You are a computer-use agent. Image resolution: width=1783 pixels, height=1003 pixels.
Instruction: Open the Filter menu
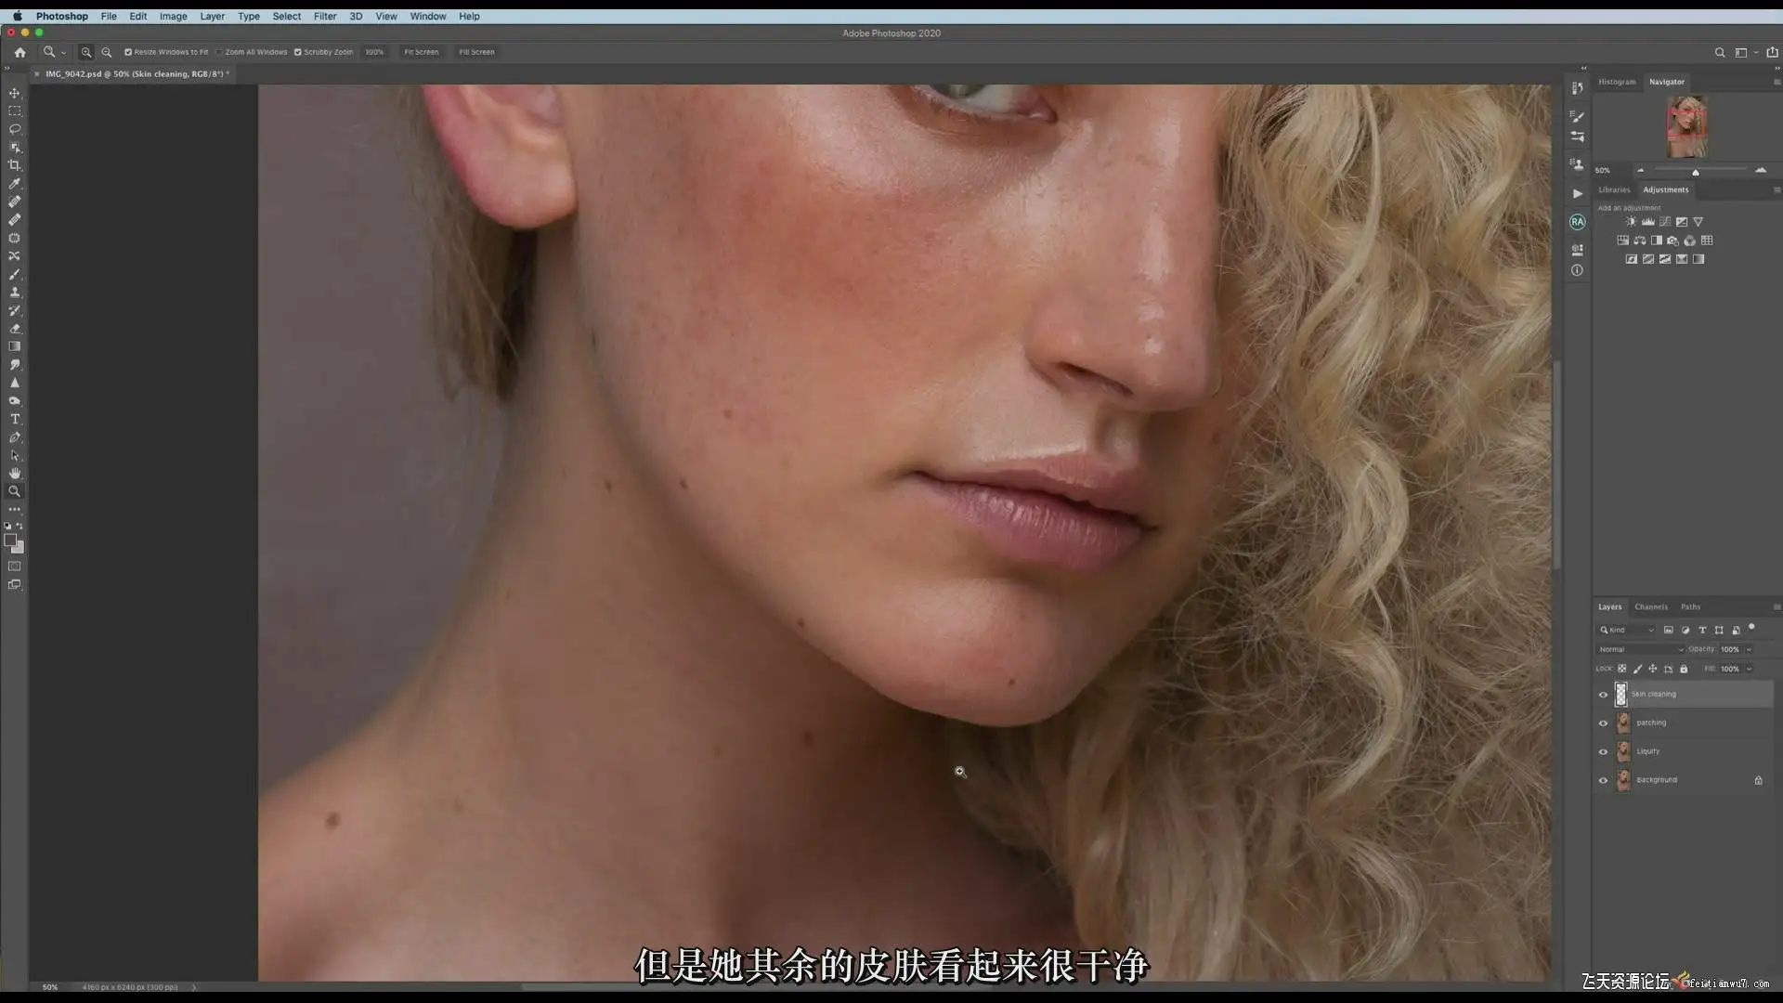pos(325,16)
